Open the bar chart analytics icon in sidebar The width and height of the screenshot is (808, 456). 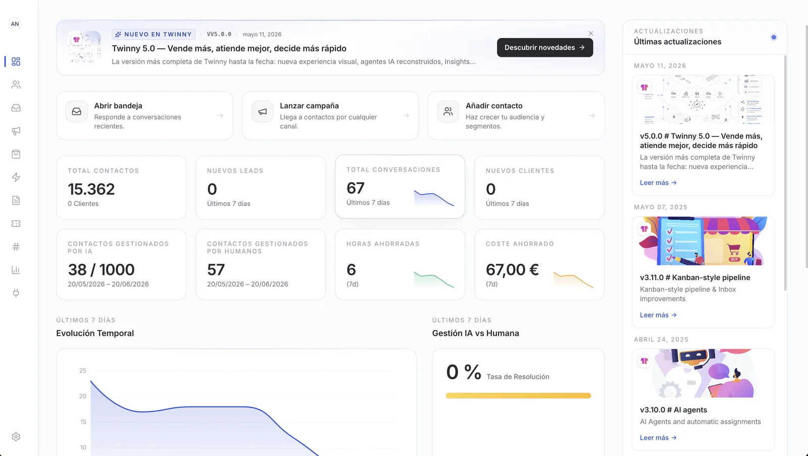[16, 270]
